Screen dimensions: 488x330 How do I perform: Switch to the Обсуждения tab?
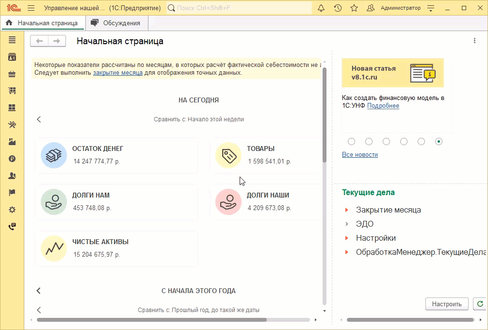116,23
